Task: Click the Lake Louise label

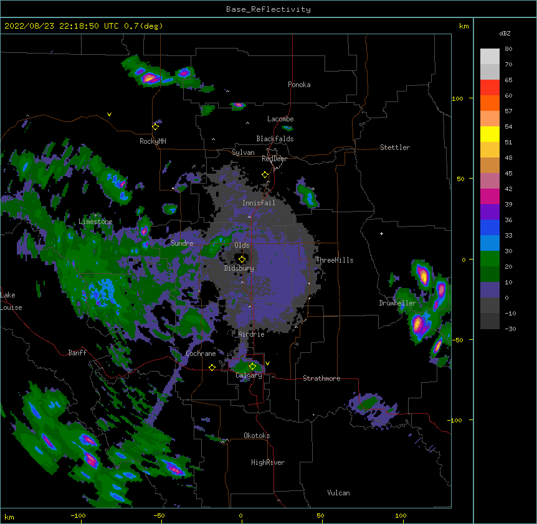Action: tap(11, 301)
